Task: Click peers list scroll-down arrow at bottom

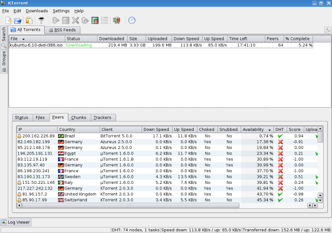Action: click(320, 200)
